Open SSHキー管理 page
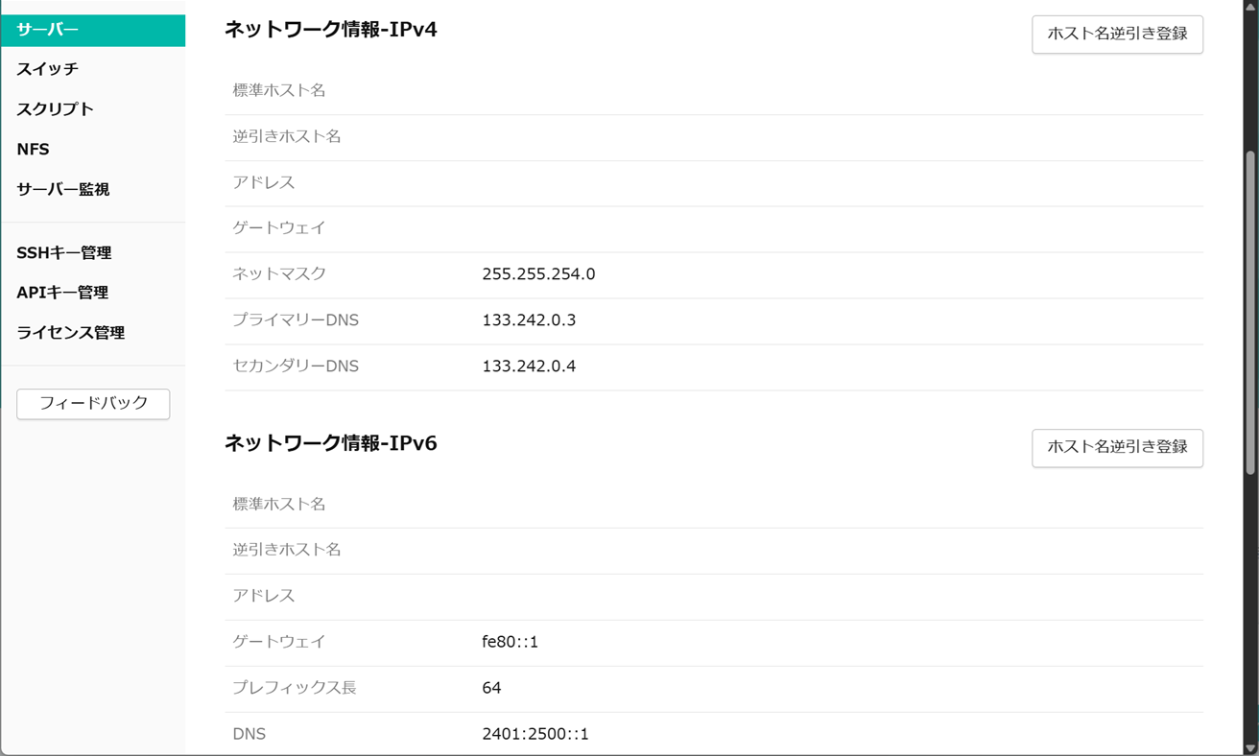The width and height of the screenshot is (1259, 756). coord(64,253)
